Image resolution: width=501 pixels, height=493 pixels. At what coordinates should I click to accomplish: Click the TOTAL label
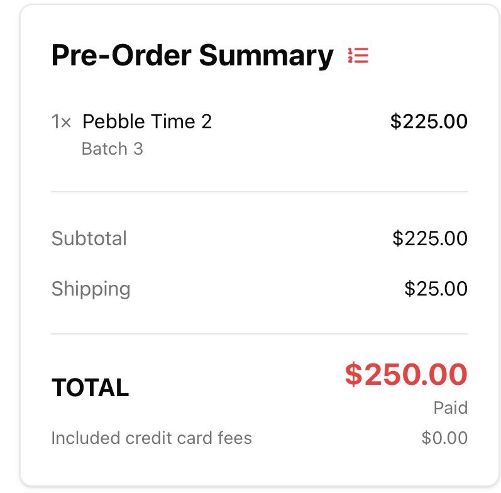(x=90, y=388)
